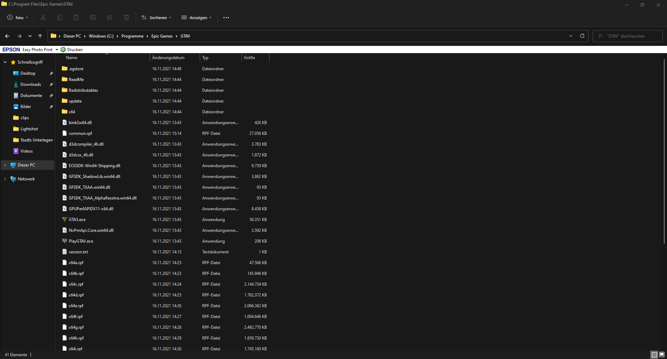667x359 pixels.
Task: Click the Videos icon in sidebar
Action: pos(16,151)
